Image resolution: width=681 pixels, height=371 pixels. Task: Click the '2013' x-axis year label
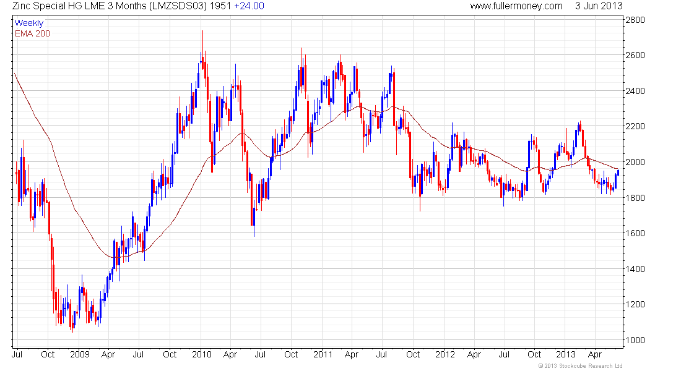[565, 354]
